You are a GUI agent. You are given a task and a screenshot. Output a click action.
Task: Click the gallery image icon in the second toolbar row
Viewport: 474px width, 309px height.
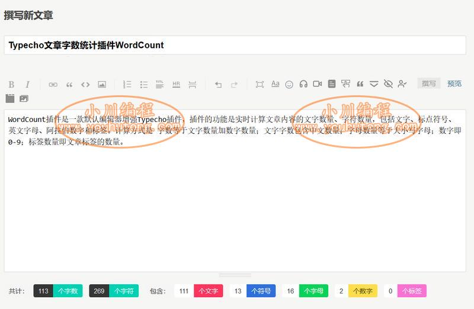coord(24,98)
